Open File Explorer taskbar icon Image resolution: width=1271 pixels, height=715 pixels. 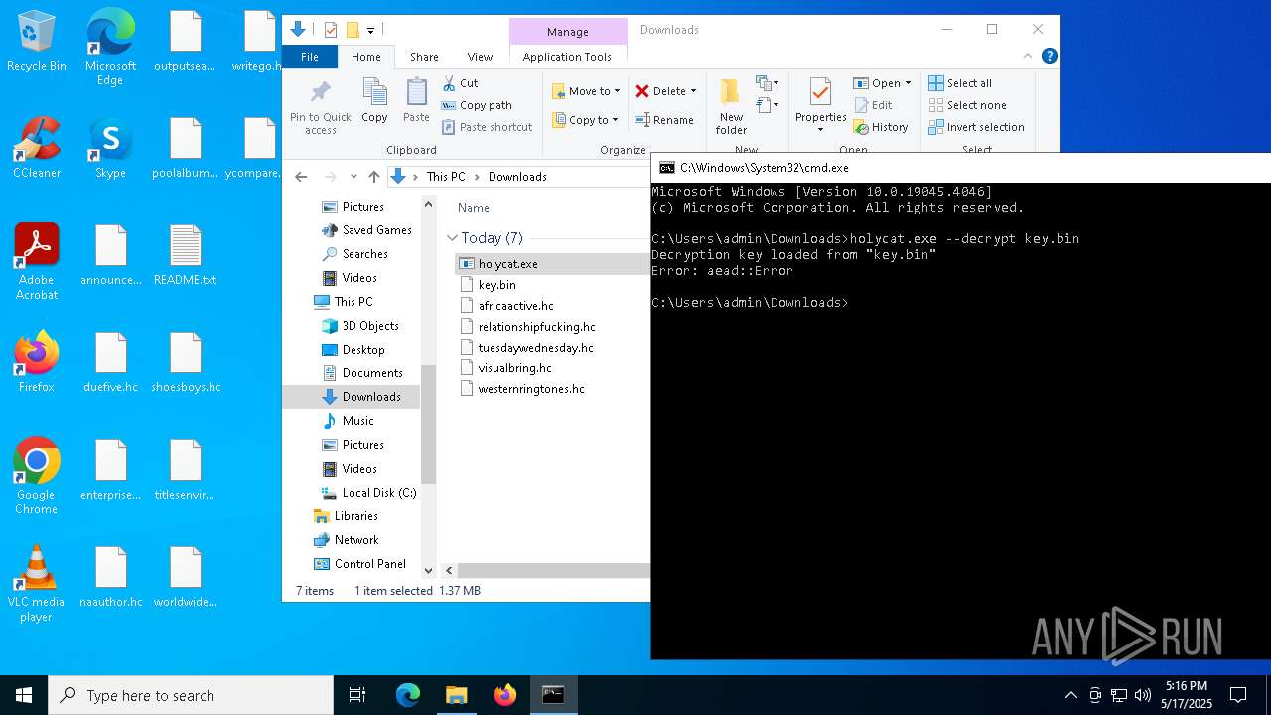tap(456, 695)
